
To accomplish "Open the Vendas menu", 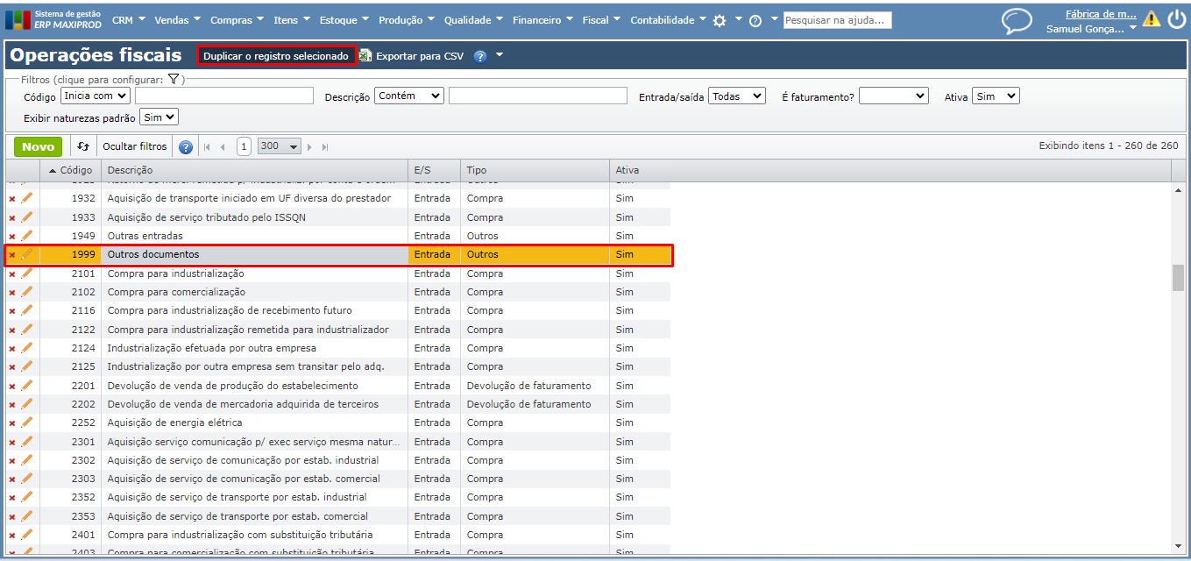I will coord(177,20).
